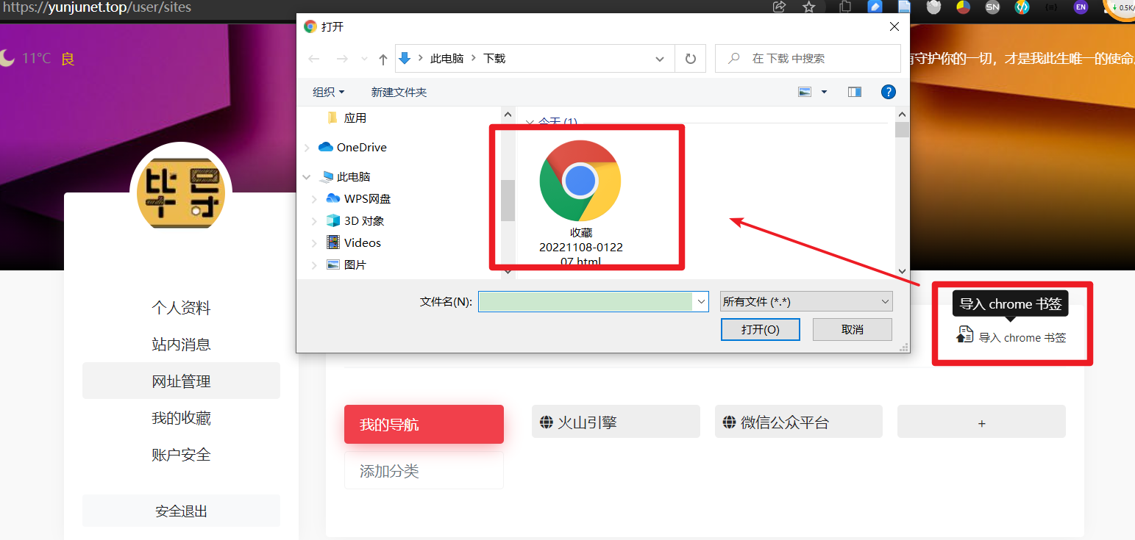
Task: Select Videos in the navigation tree
Action: (x=362, y=242)
